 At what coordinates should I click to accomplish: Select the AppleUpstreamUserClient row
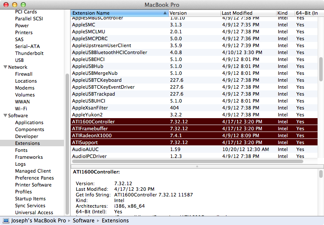click(x=194, y=45)
